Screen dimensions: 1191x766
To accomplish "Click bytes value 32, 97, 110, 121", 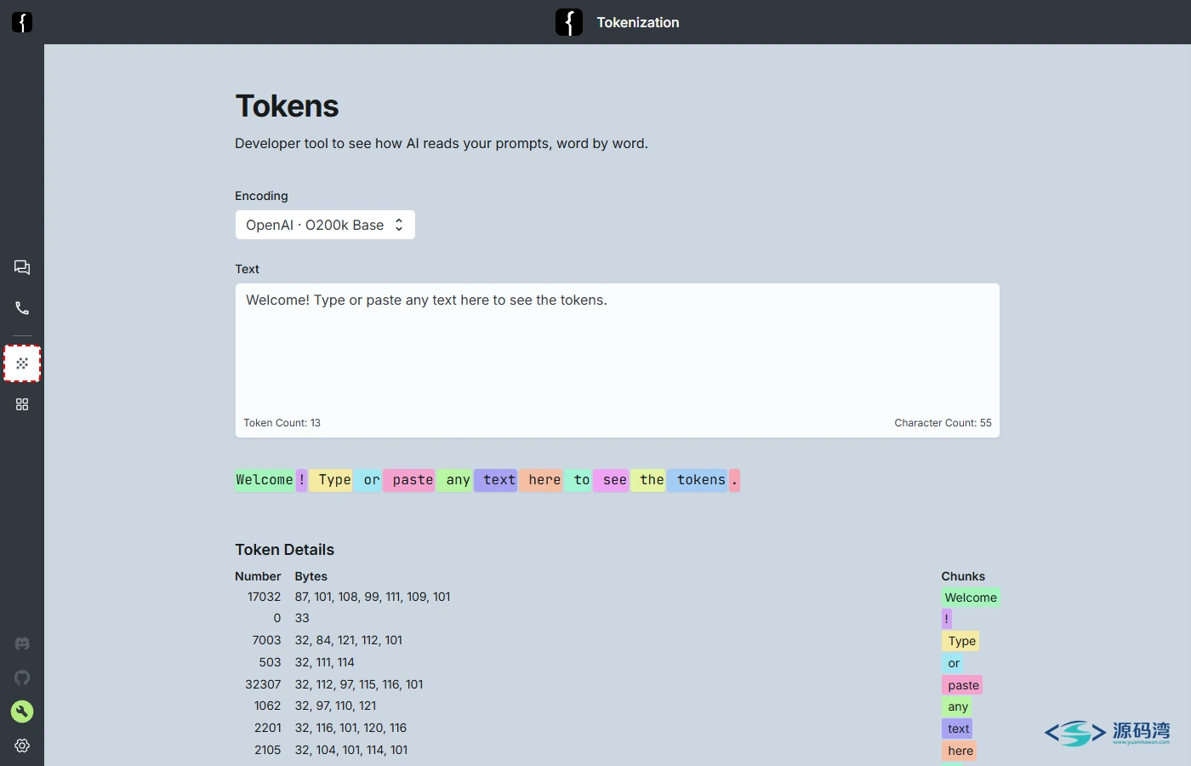I will pyautogui.click(x=336, y=706).
